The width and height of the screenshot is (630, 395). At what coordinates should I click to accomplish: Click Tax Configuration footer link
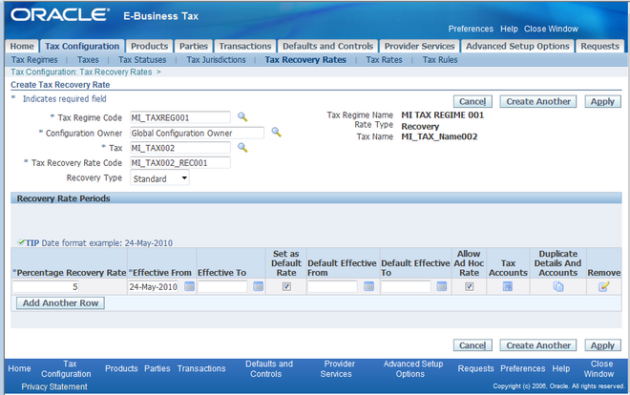coord(66,369)
